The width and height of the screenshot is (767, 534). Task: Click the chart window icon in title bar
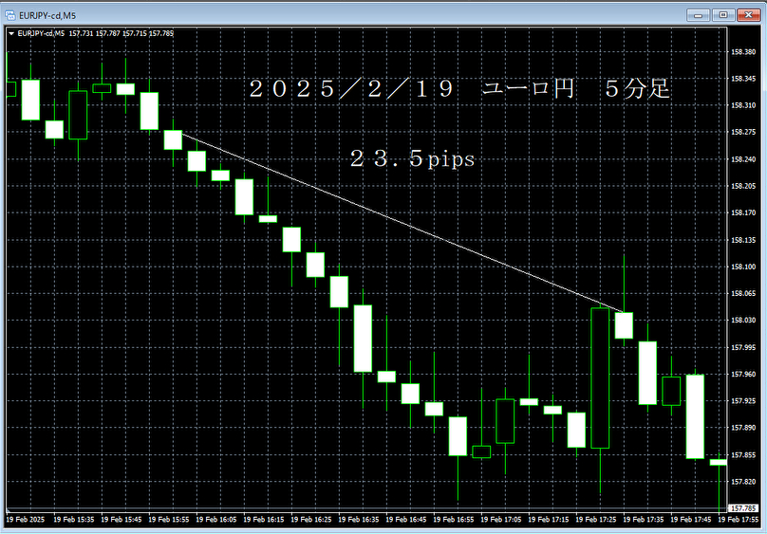(x=10, y=14)
